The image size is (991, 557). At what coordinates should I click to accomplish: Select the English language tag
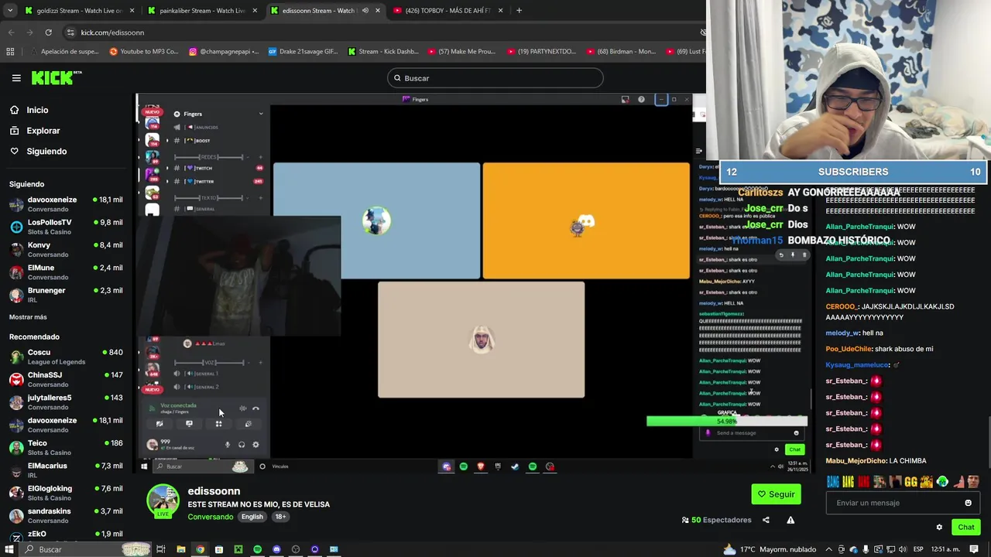coord(252,517)
